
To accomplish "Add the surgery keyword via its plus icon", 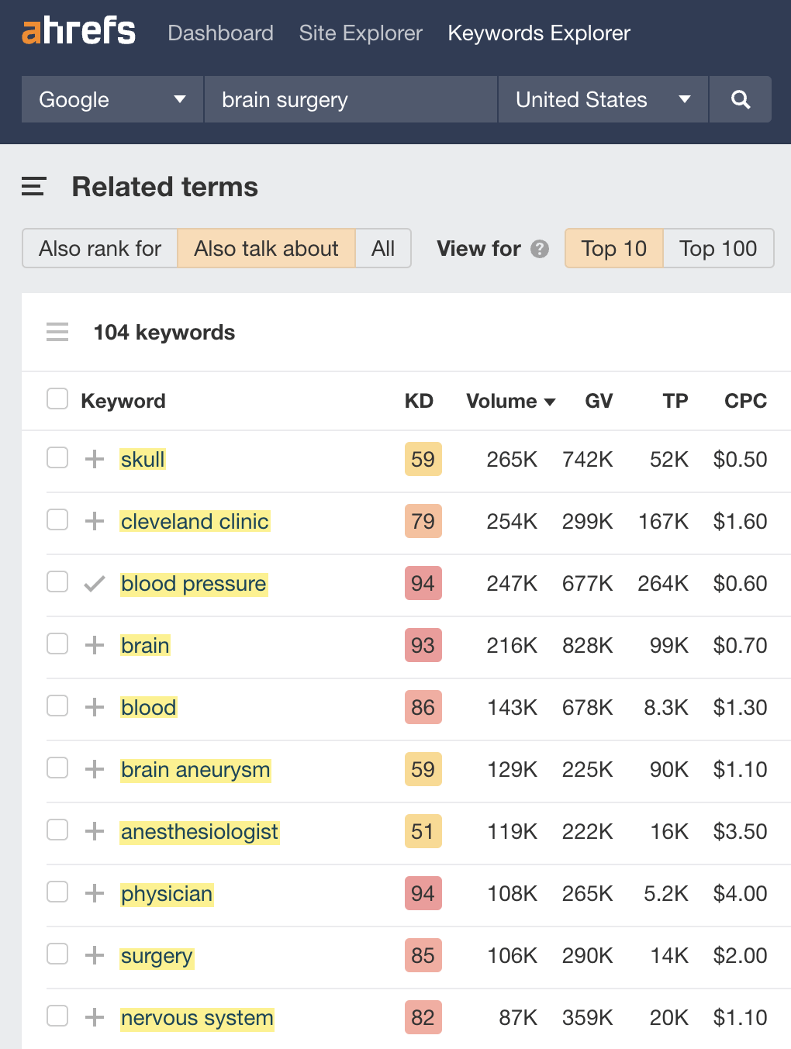I will click(x=94, y=955).
